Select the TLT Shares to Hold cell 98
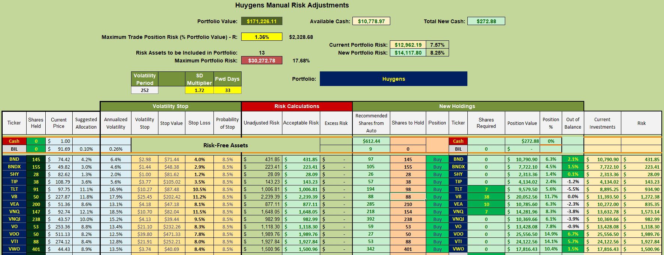 pyautogui.click(x=408, y=189)
